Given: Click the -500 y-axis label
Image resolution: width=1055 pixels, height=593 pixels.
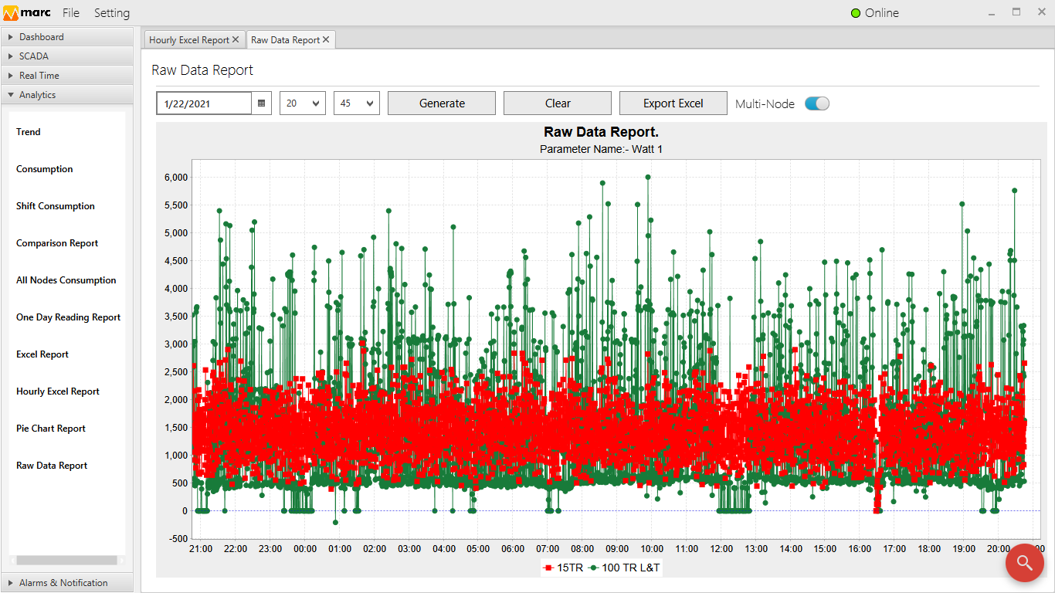Looking at the screenshot, I should click(178, 538).
